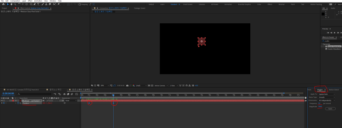Toggle Position keyframe add/remove diamond
This screenshot has width=342, height=128.
pyautogui.click(x=4, y=103)
